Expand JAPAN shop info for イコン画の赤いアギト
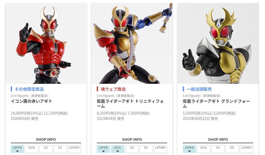This screenshot has width=265, height=155. [x=17, y=149]
